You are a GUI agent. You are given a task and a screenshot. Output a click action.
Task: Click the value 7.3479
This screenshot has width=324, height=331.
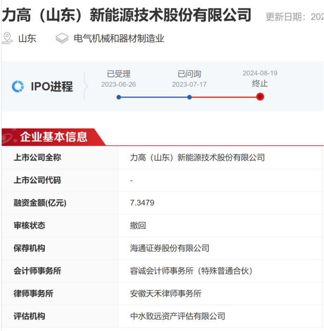(142, 203)
